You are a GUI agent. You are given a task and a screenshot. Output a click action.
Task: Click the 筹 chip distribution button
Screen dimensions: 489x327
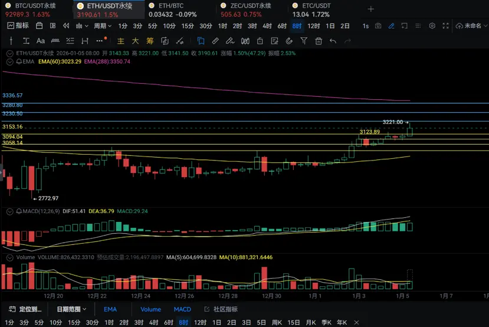point(150,41)
